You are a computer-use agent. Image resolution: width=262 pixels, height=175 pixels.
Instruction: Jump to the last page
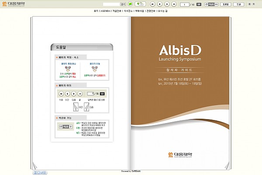tap(174, 4)
